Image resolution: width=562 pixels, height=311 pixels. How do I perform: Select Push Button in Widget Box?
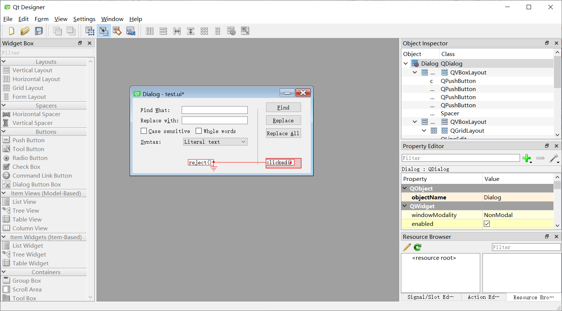point(28,140)
